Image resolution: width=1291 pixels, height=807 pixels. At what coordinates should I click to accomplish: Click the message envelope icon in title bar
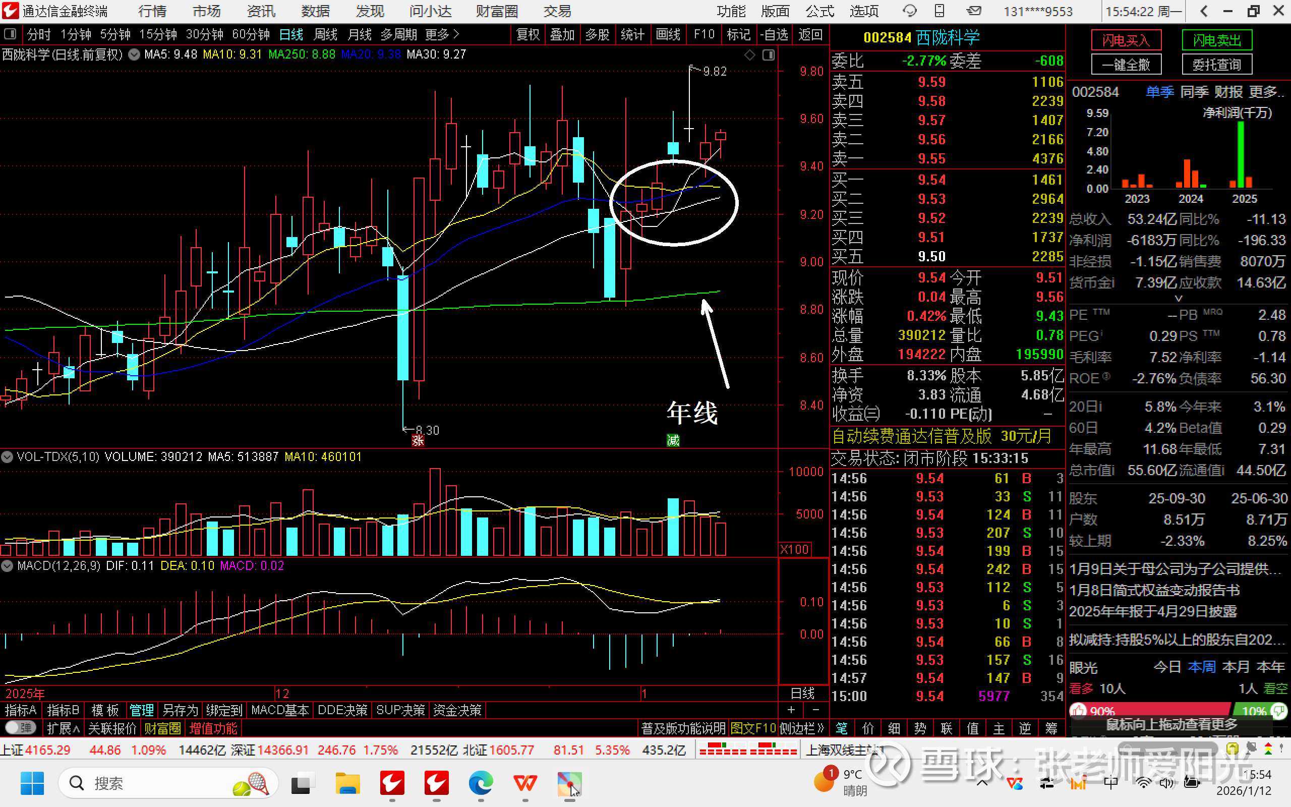click(x=974, y=11)
